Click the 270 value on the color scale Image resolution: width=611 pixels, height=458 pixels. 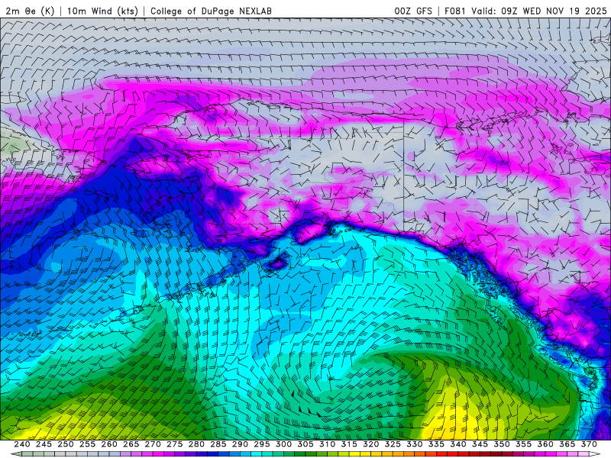pyautogui.click(x=153, y=444)
